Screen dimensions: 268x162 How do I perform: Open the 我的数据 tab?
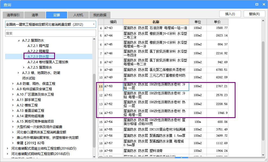[x=100, y=15]
